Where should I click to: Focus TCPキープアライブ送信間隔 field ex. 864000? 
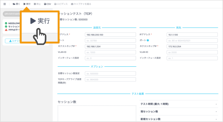(110, 79)
